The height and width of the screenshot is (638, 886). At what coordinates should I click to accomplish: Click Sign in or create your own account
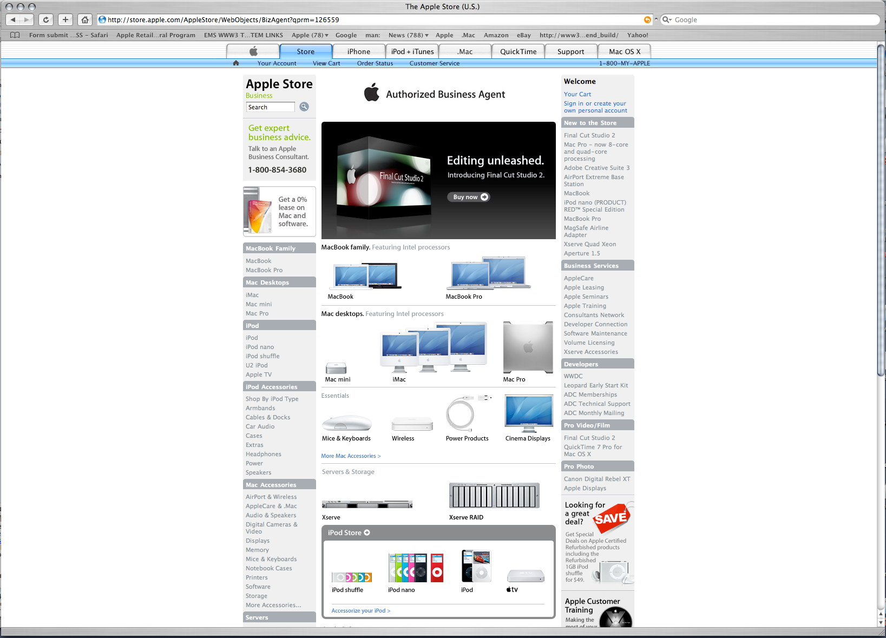coord(595,107)
